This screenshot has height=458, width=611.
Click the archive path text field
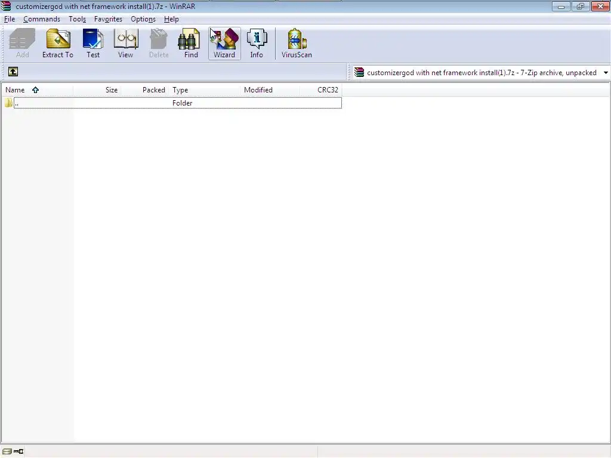pyautogui.click(x=482, y=73)
